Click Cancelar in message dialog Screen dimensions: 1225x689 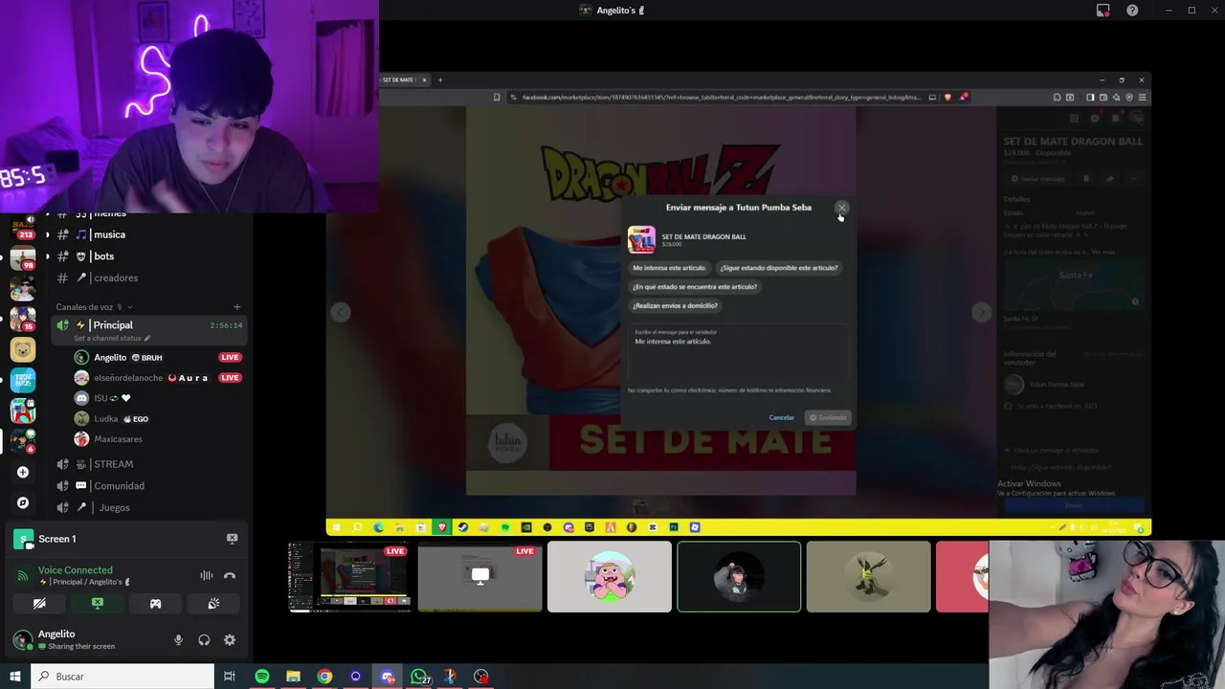pos(781,417)
